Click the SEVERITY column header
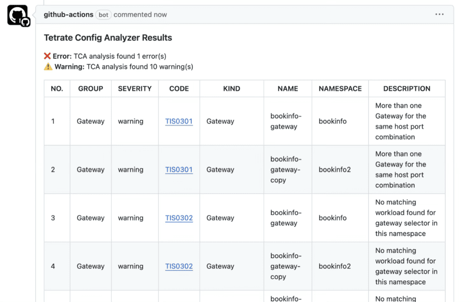This screenshot has width=473, height=302. coord(134,89)
